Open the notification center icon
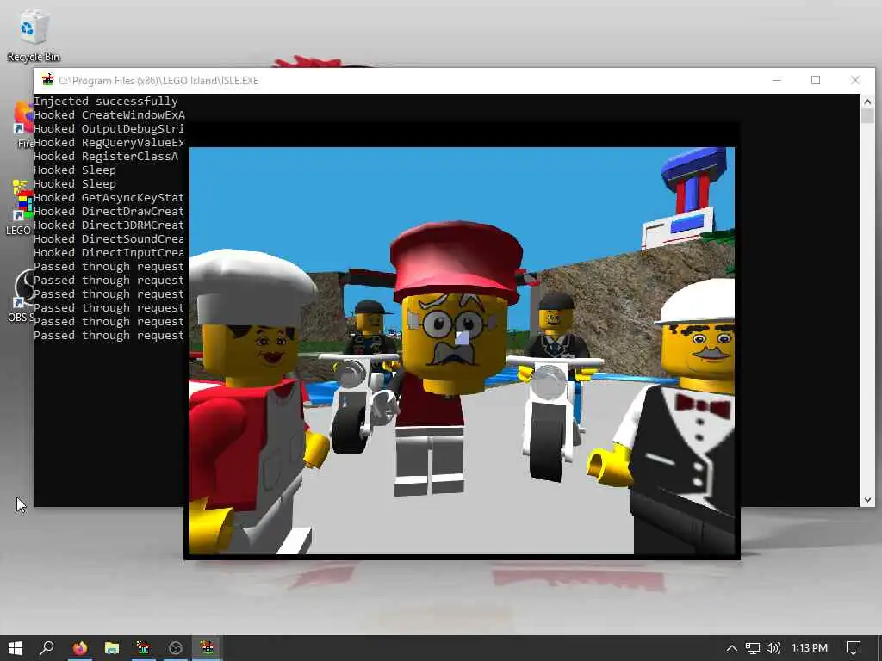This screenshot has height=661, width=882. tap(854, 648)
